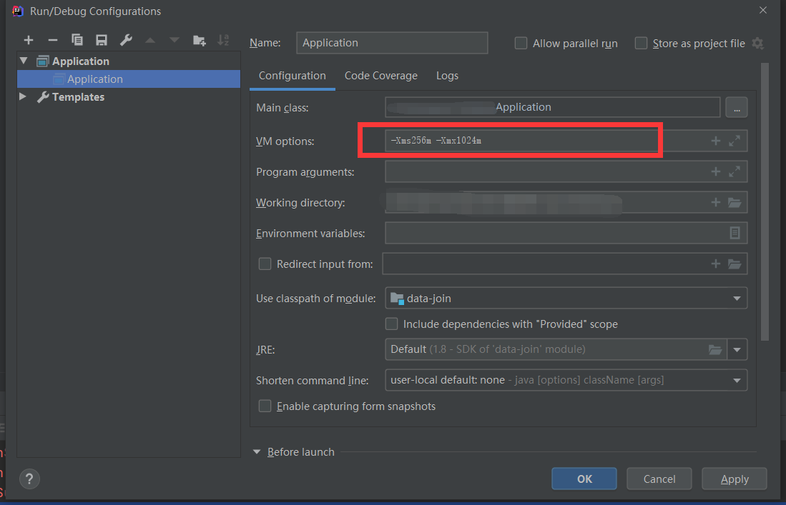Remove configuration with minus icon
The image size is (786, 505).
pyautogui.click(x=53, y=40)
